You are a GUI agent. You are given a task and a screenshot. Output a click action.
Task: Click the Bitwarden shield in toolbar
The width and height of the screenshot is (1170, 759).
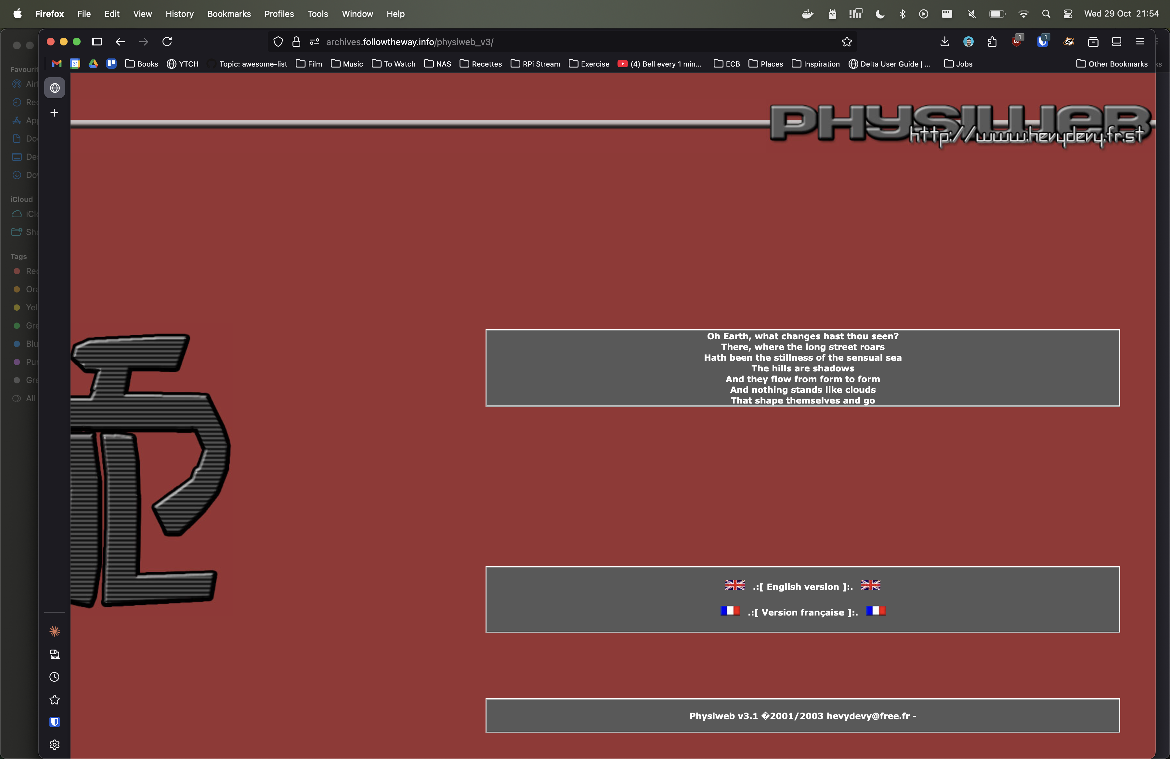1042,42
